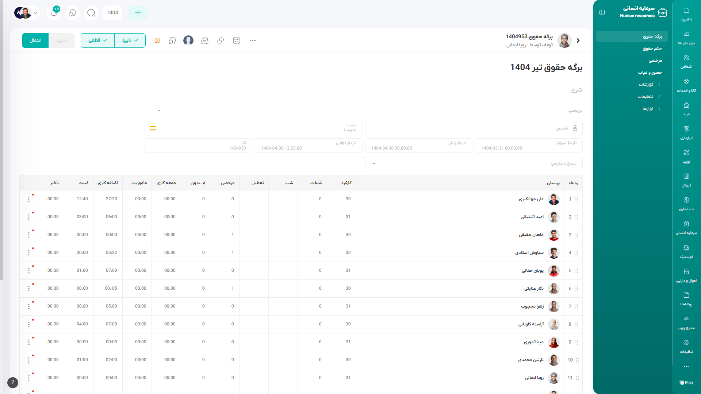Open row options for علی جهانگیری
701x394 pixels.
point(29,199)
